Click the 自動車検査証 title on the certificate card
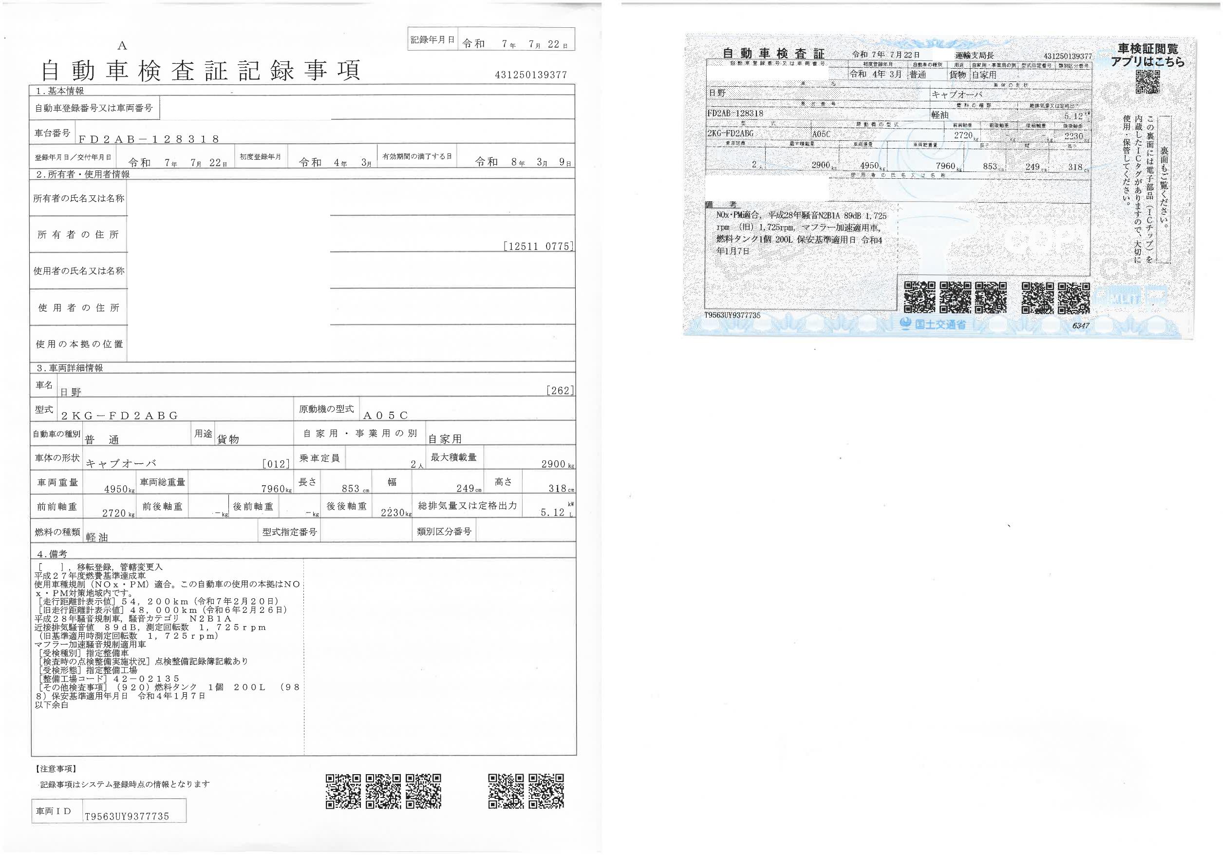Viewport: 1223px width, 855px height. (x=773, y=53)
